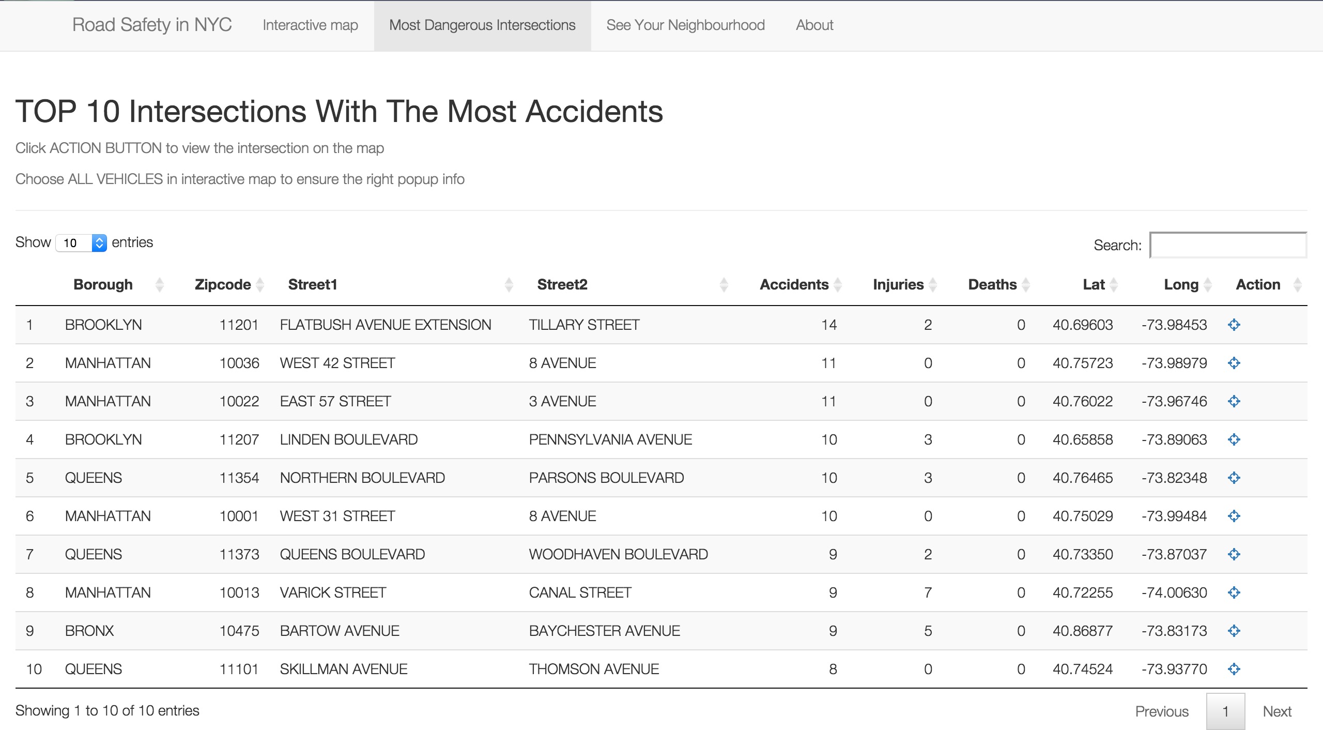Click crosshair icon for Varick Street row
The width and height of the screenshot is (1323, 730).
tap(1234, 592)
